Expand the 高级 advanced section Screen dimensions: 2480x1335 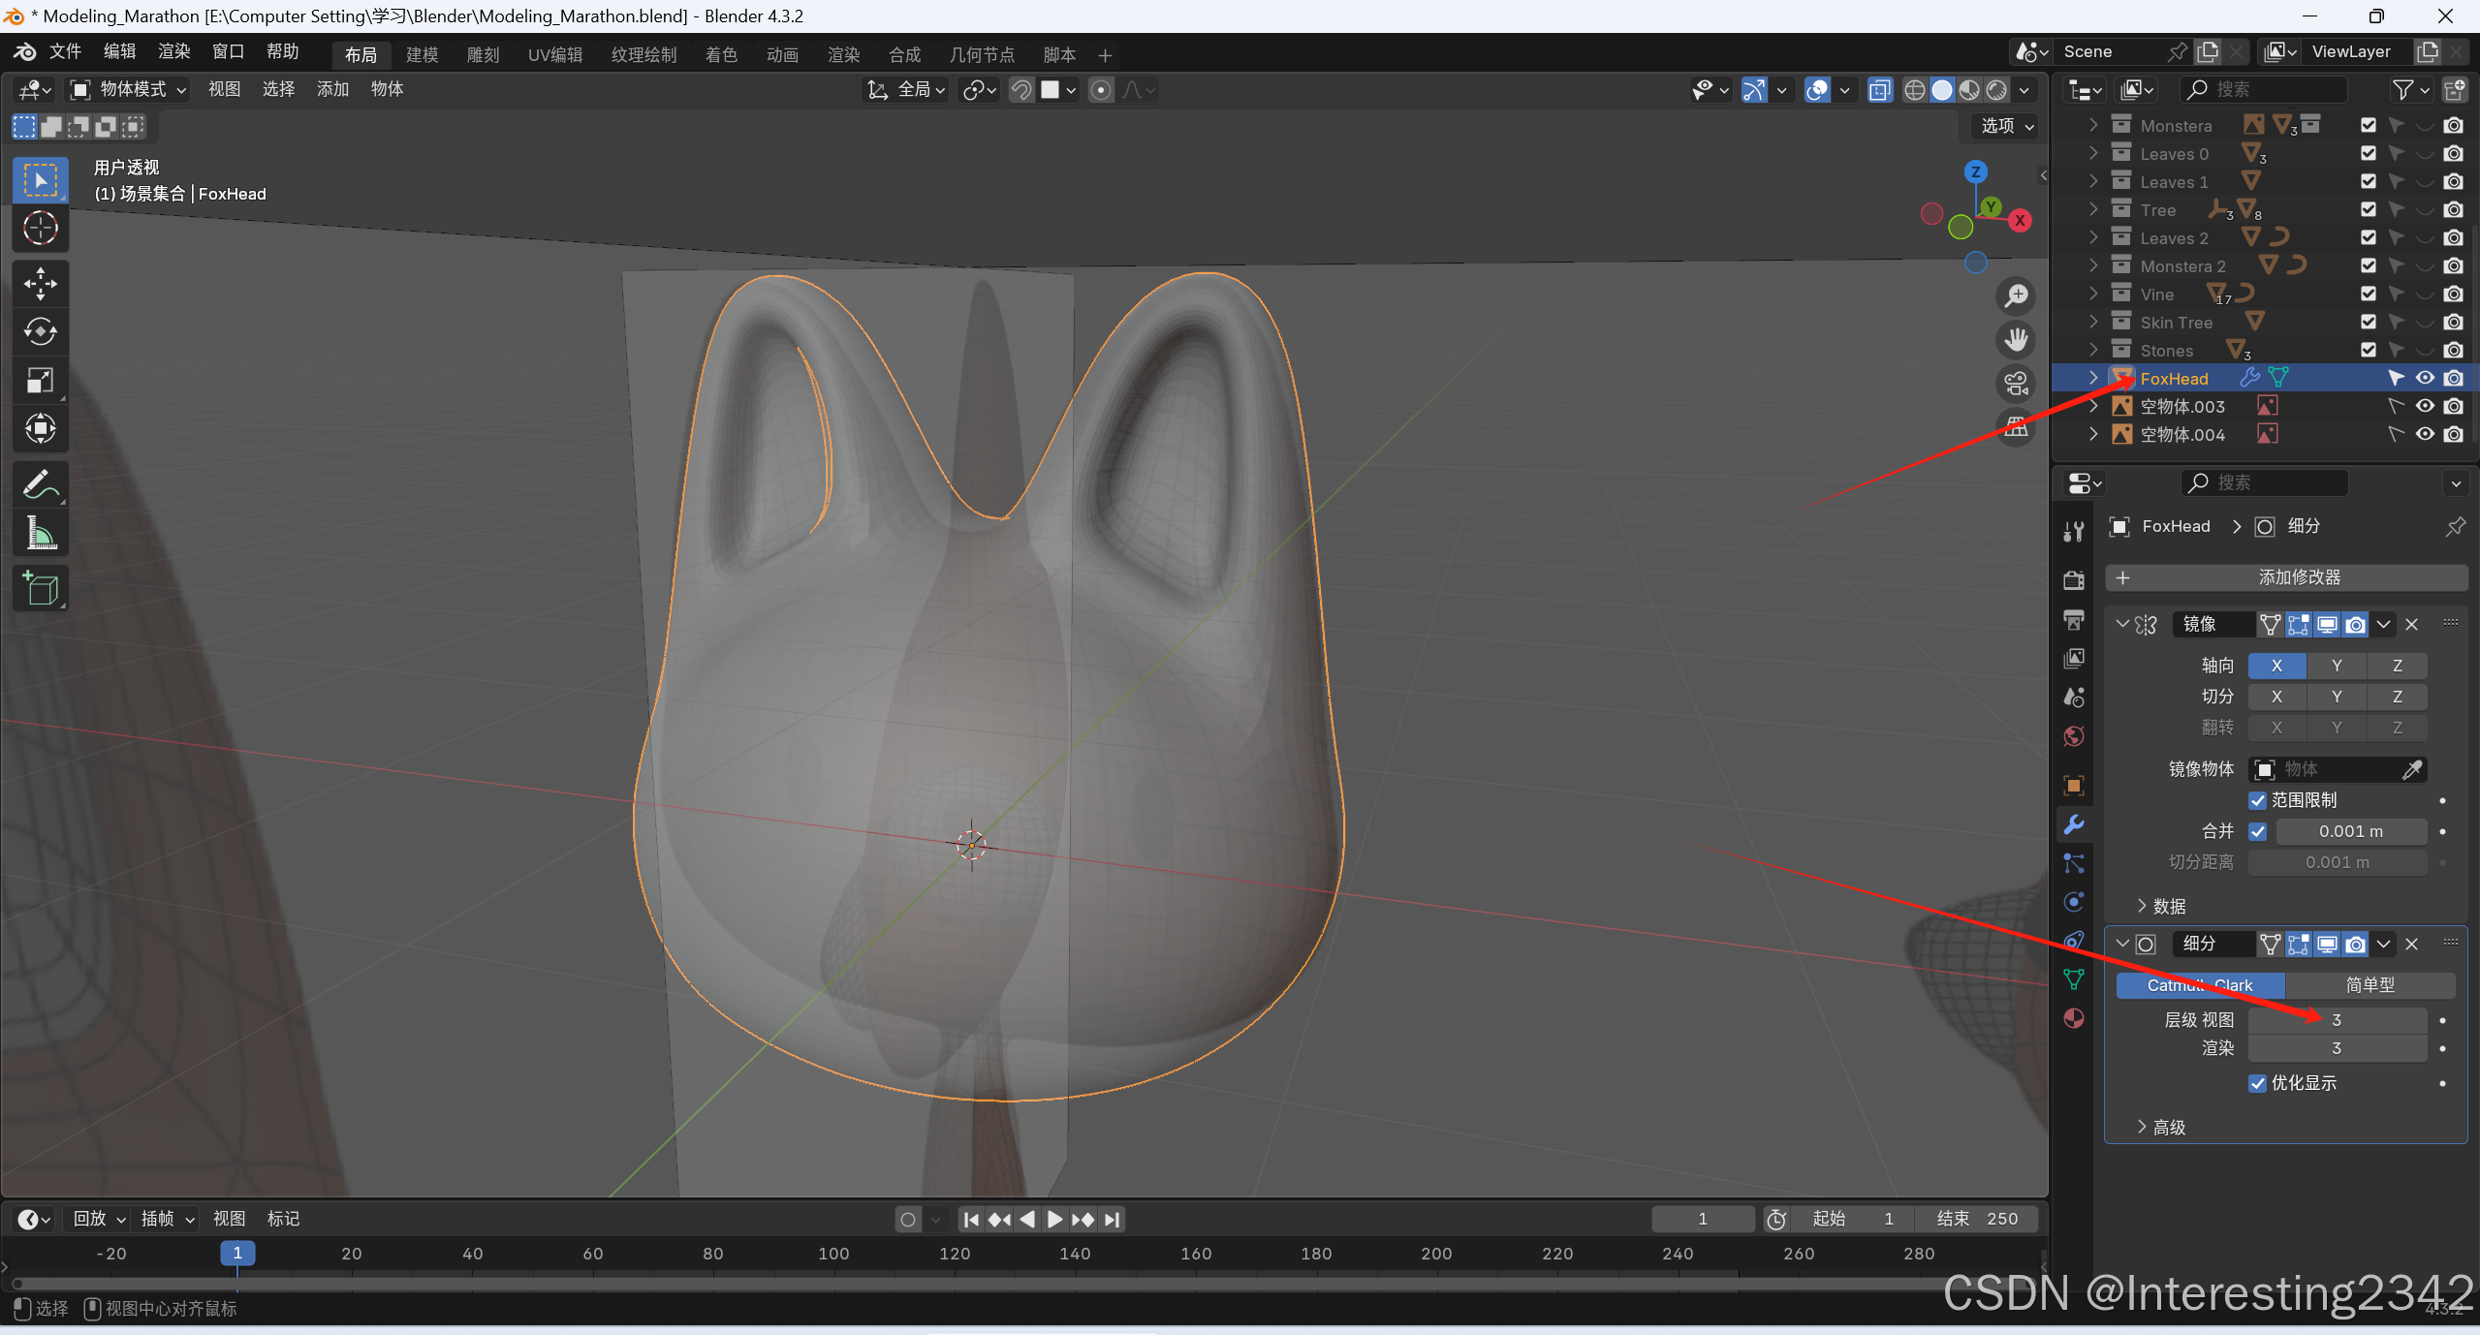(2161, 1127)
